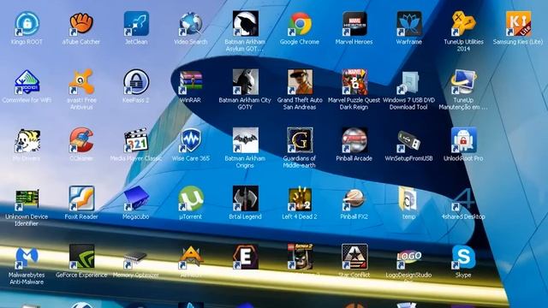Open the Video Search globe icon
This screenshot has width=548, height=308.
point(190,24)
